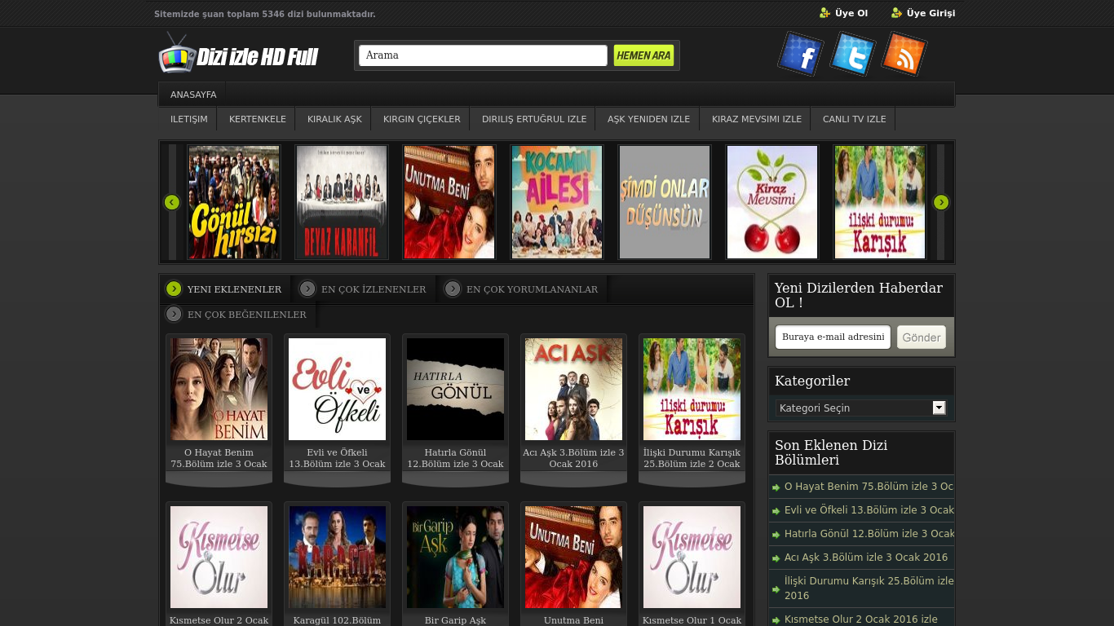Open sidebar link Kısmetse Olur 2 Ocak 2016
The width and height of the screenshot is (1114, 626).
click(861, 619)
